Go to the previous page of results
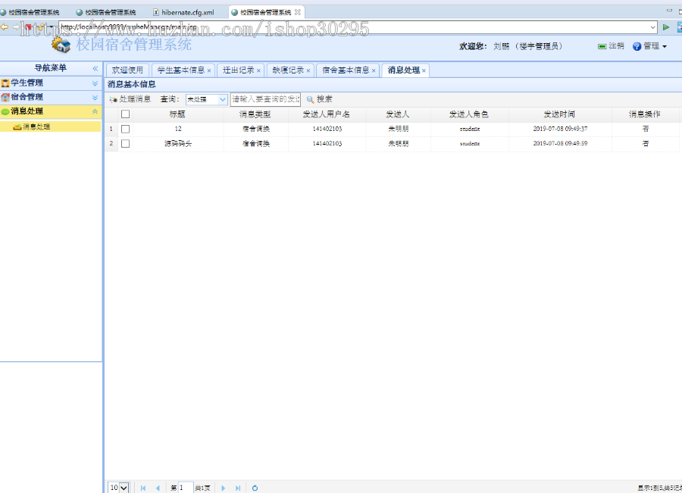Image resolution: width=682 pixels, height=493 pixels. (158, 488)
